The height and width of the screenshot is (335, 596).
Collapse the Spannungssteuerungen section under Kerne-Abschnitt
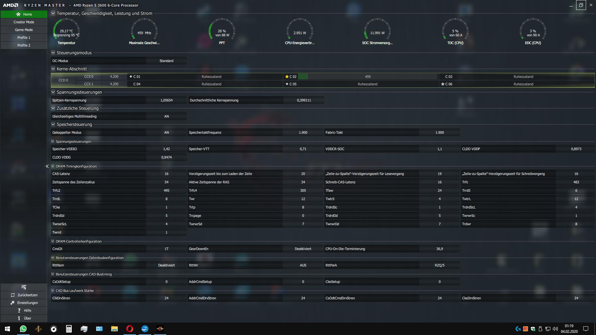click(53, 92)
